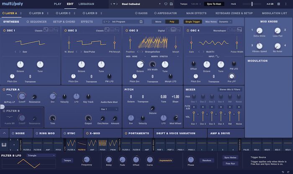The width and height of the screenshot is (293, 174).
Task: Choose Classic oscillator type icon for OSC 2
Action: [x=107, y=30]
